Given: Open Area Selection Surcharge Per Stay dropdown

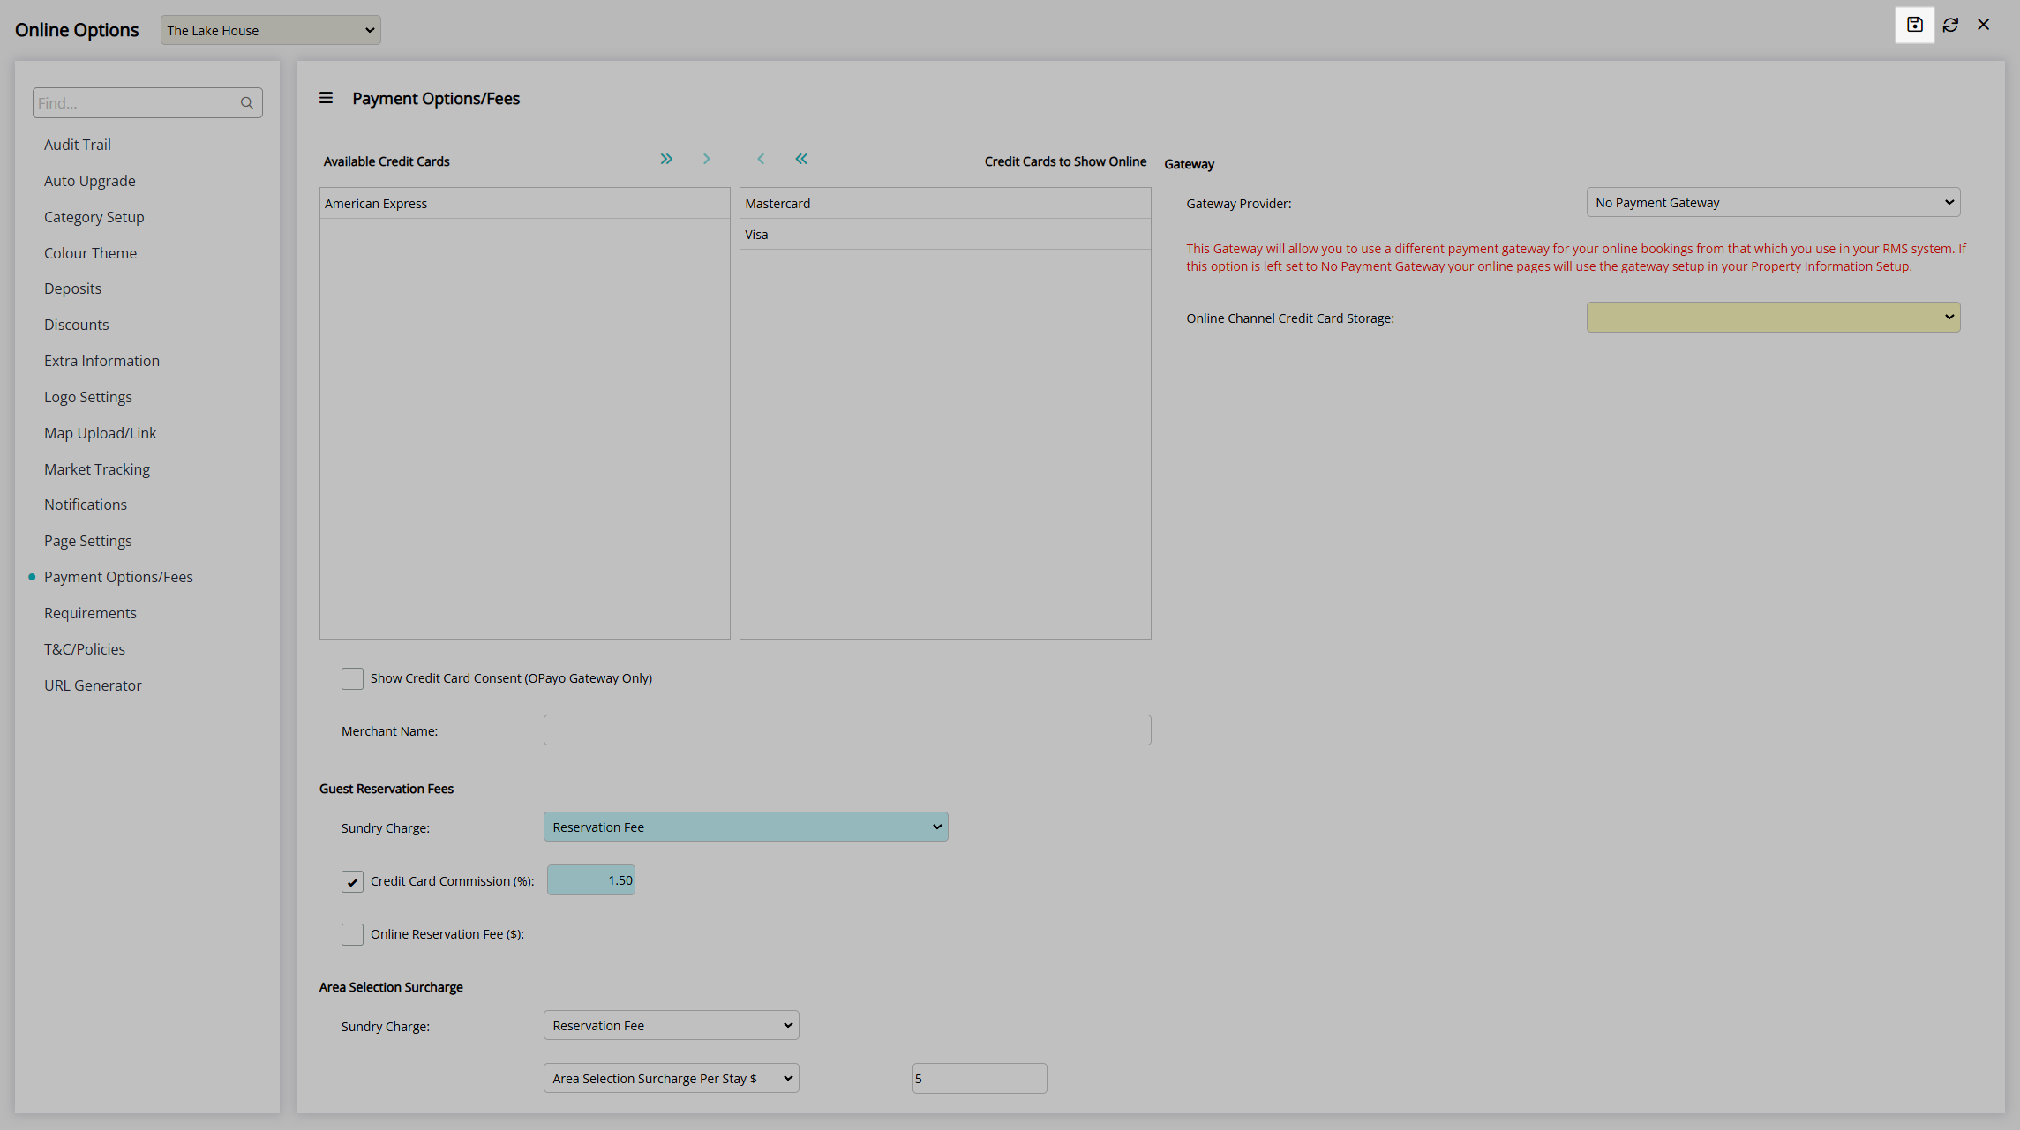Looking at the screenshot, I should point(671,1078).
